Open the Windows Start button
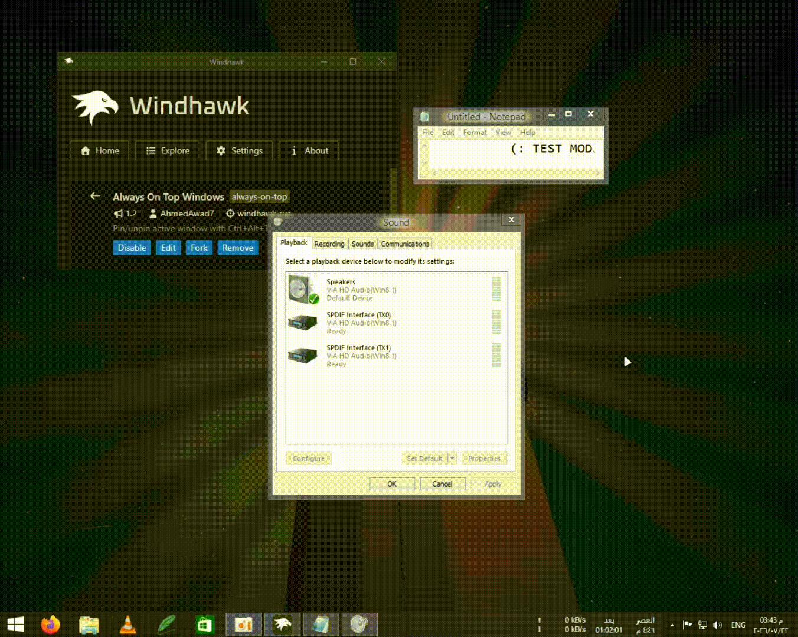The width and height of the screenshot is (798, 637). coord(15,625)
